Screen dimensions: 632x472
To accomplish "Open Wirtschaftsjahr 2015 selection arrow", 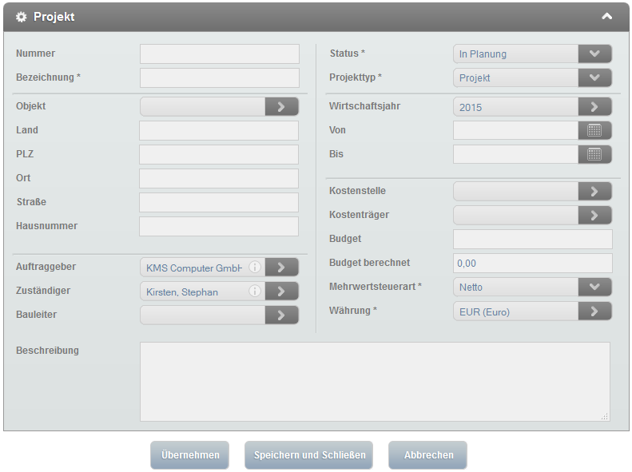I will click(x=594, y=106).
